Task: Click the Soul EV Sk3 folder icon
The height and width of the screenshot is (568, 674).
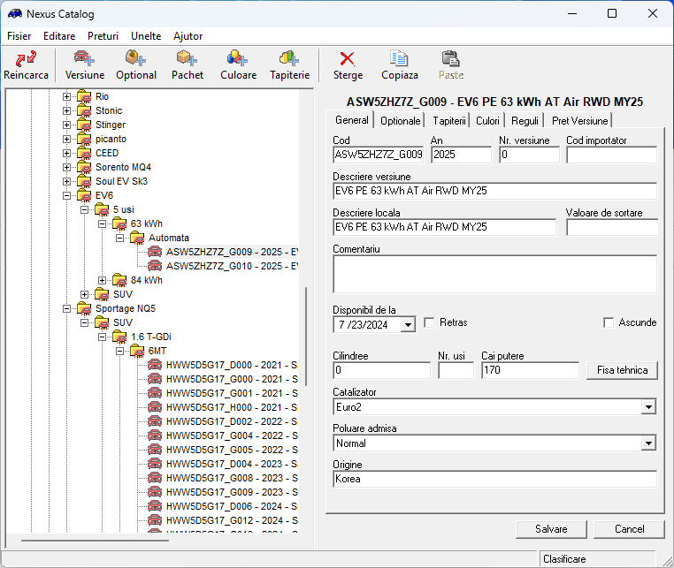Action: [x=84, y=182]
